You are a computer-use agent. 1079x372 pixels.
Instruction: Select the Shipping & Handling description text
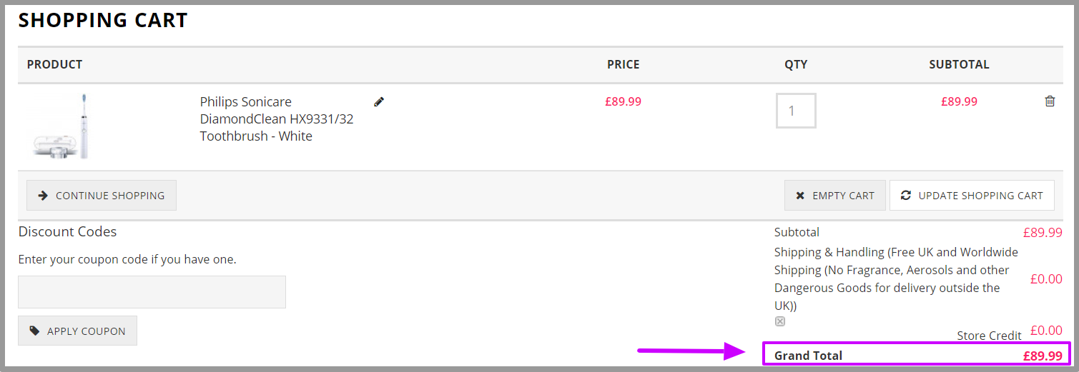coord(897,278)
